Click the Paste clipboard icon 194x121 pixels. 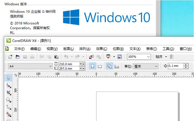pyautogui.click(x=56, y=57)
